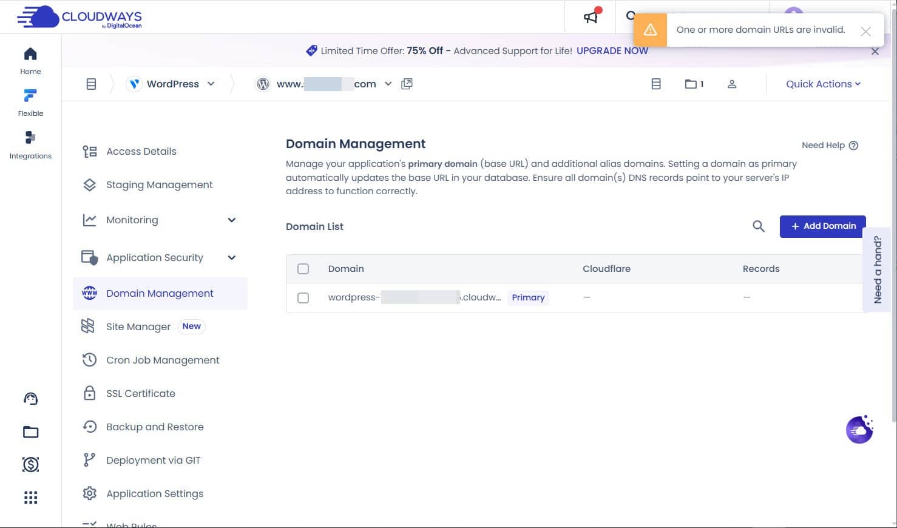The height and width of the screenshot is (528, 897).
Task: Click the Domain column header
Action: 346,269
